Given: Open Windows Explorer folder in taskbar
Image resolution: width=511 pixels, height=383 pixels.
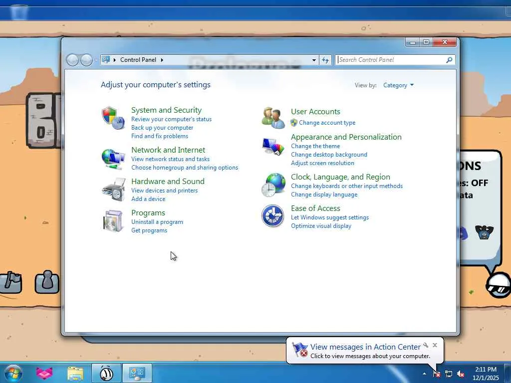Looking at the screenshot, I should tap(75, 373).
